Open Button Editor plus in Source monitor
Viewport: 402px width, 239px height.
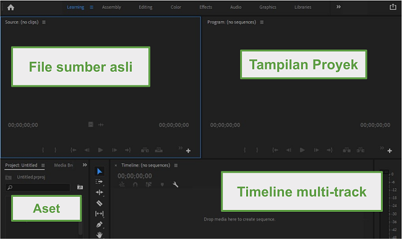tap(188, 150)
